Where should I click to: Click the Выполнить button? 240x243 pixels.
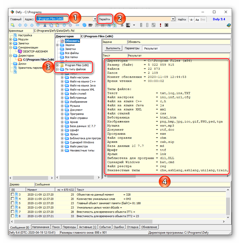113,48
